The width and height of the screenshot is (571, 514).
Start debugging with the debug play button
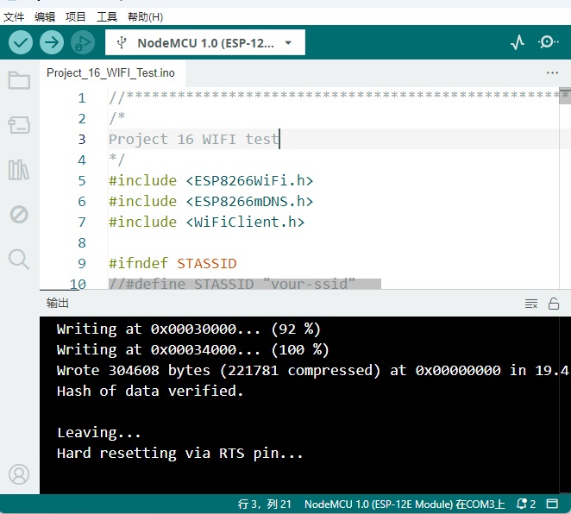pos(83,42)
